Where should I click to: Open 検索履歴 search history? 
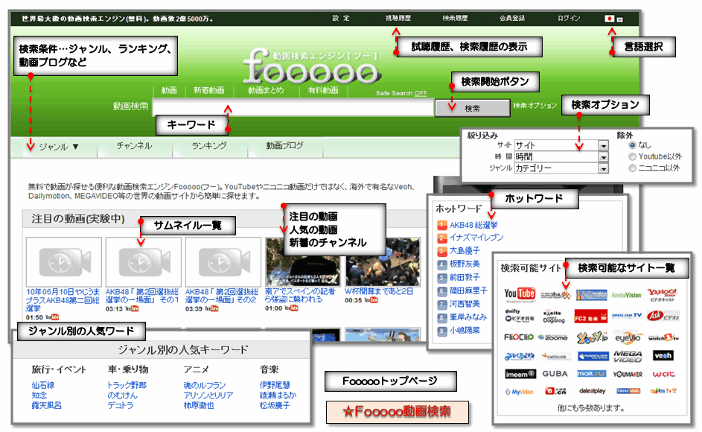tap(455, 18)
